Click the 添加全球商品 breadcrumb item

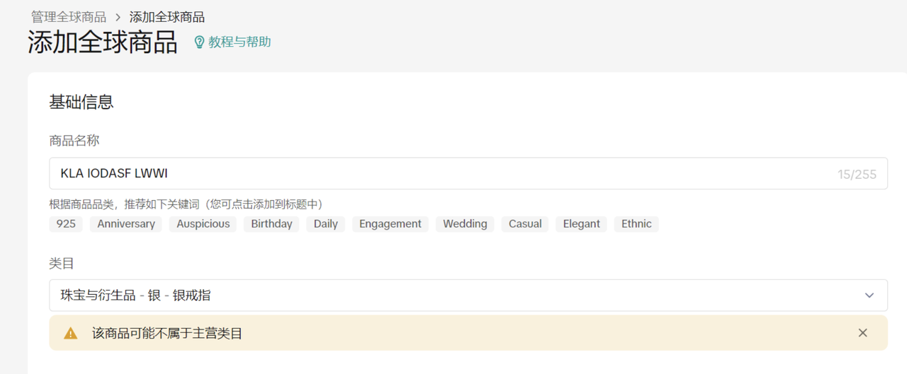pyautogui.click(x=167, y=17)
